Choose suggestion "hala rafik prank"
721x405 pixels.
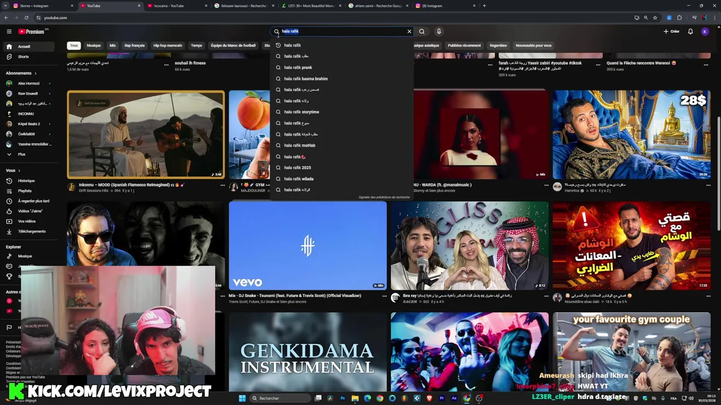click(x=342, y=67)
